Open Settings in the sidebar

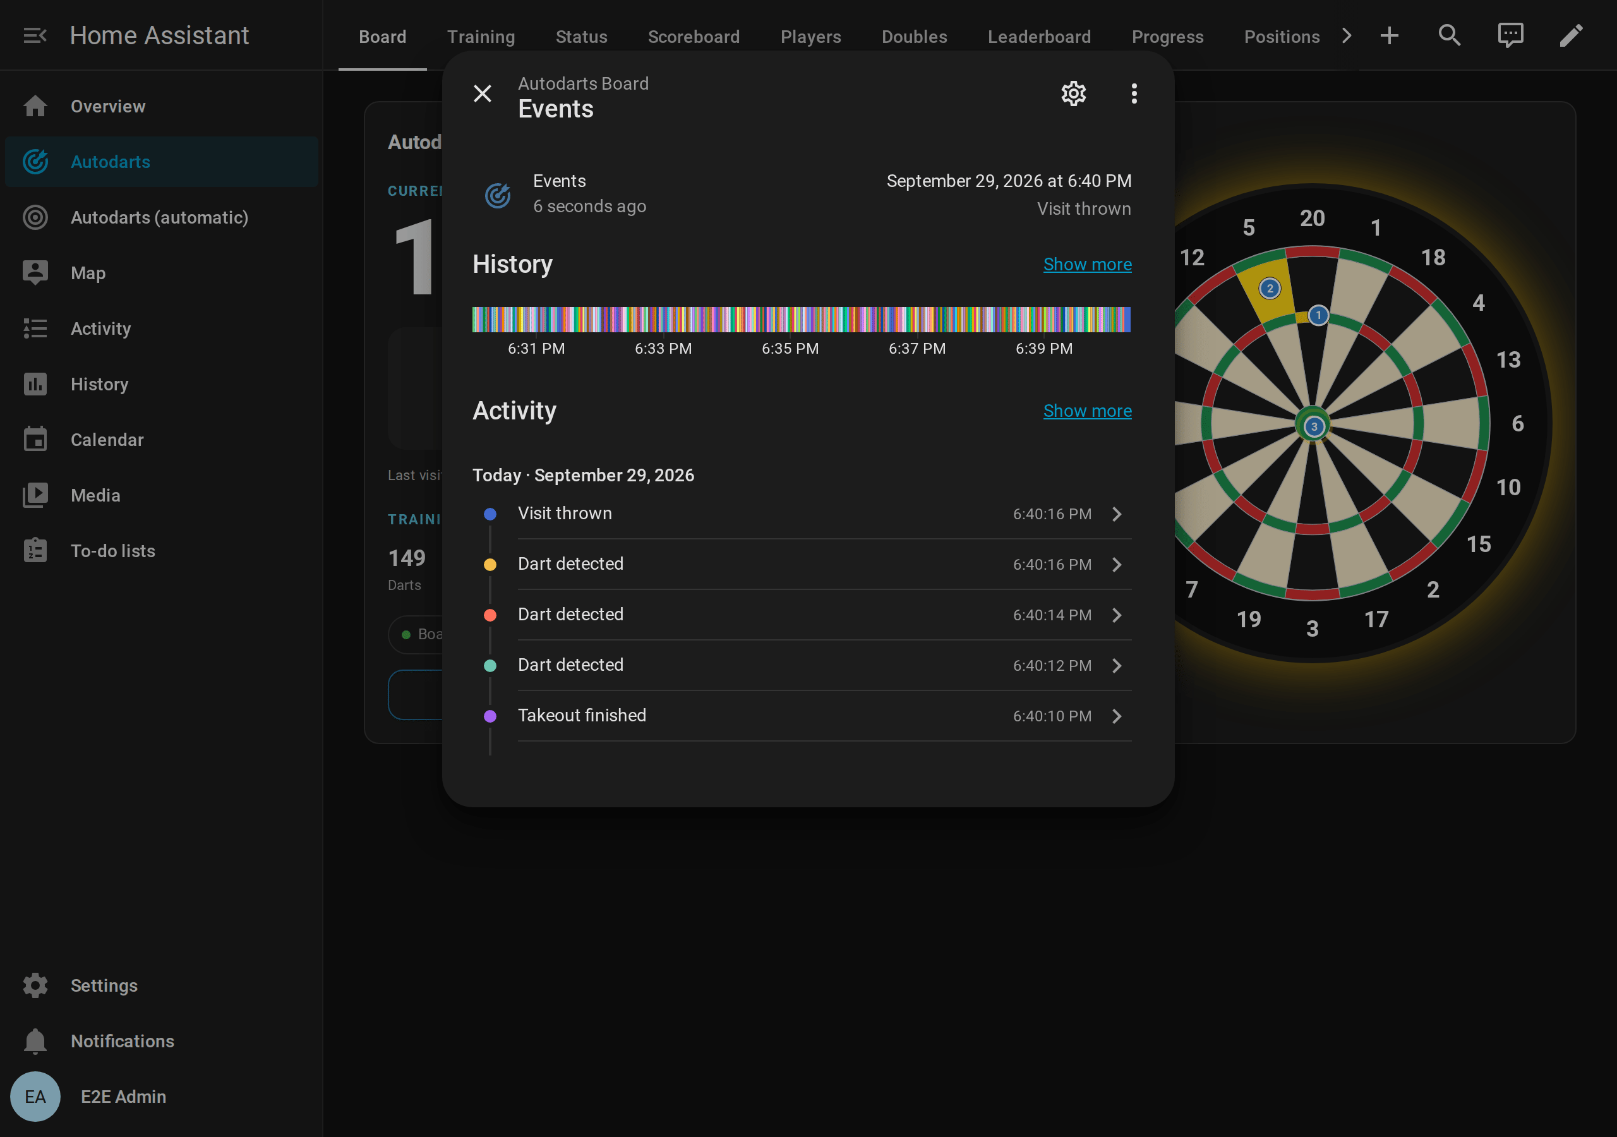click(161, 985)
